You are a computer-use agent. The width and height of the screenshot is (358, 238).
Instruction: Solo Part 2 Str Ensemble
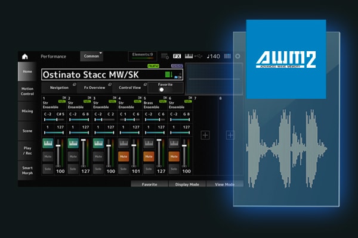click(73, 169)
